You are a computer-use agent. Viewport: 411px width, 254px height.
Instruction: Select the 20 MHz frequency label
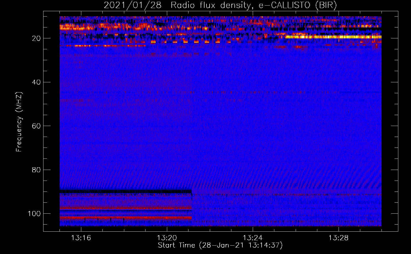(x=36, y=38)
